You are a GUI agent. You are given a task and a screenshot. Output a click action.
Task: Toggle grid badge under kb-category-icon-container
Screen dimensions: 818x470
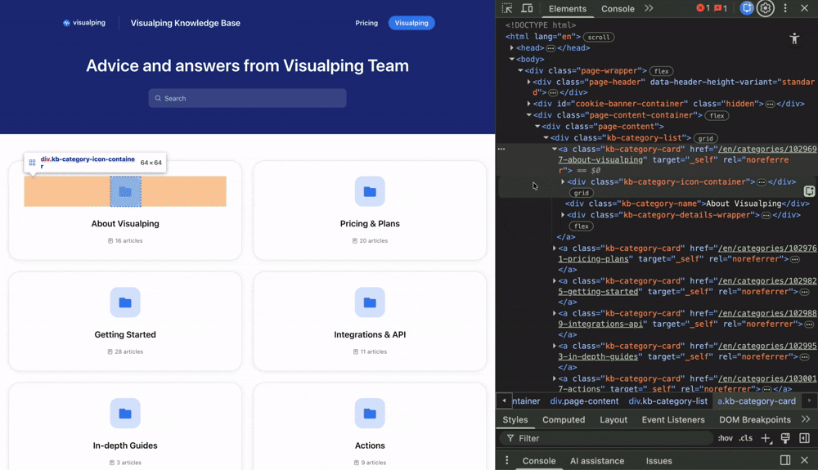581,193
